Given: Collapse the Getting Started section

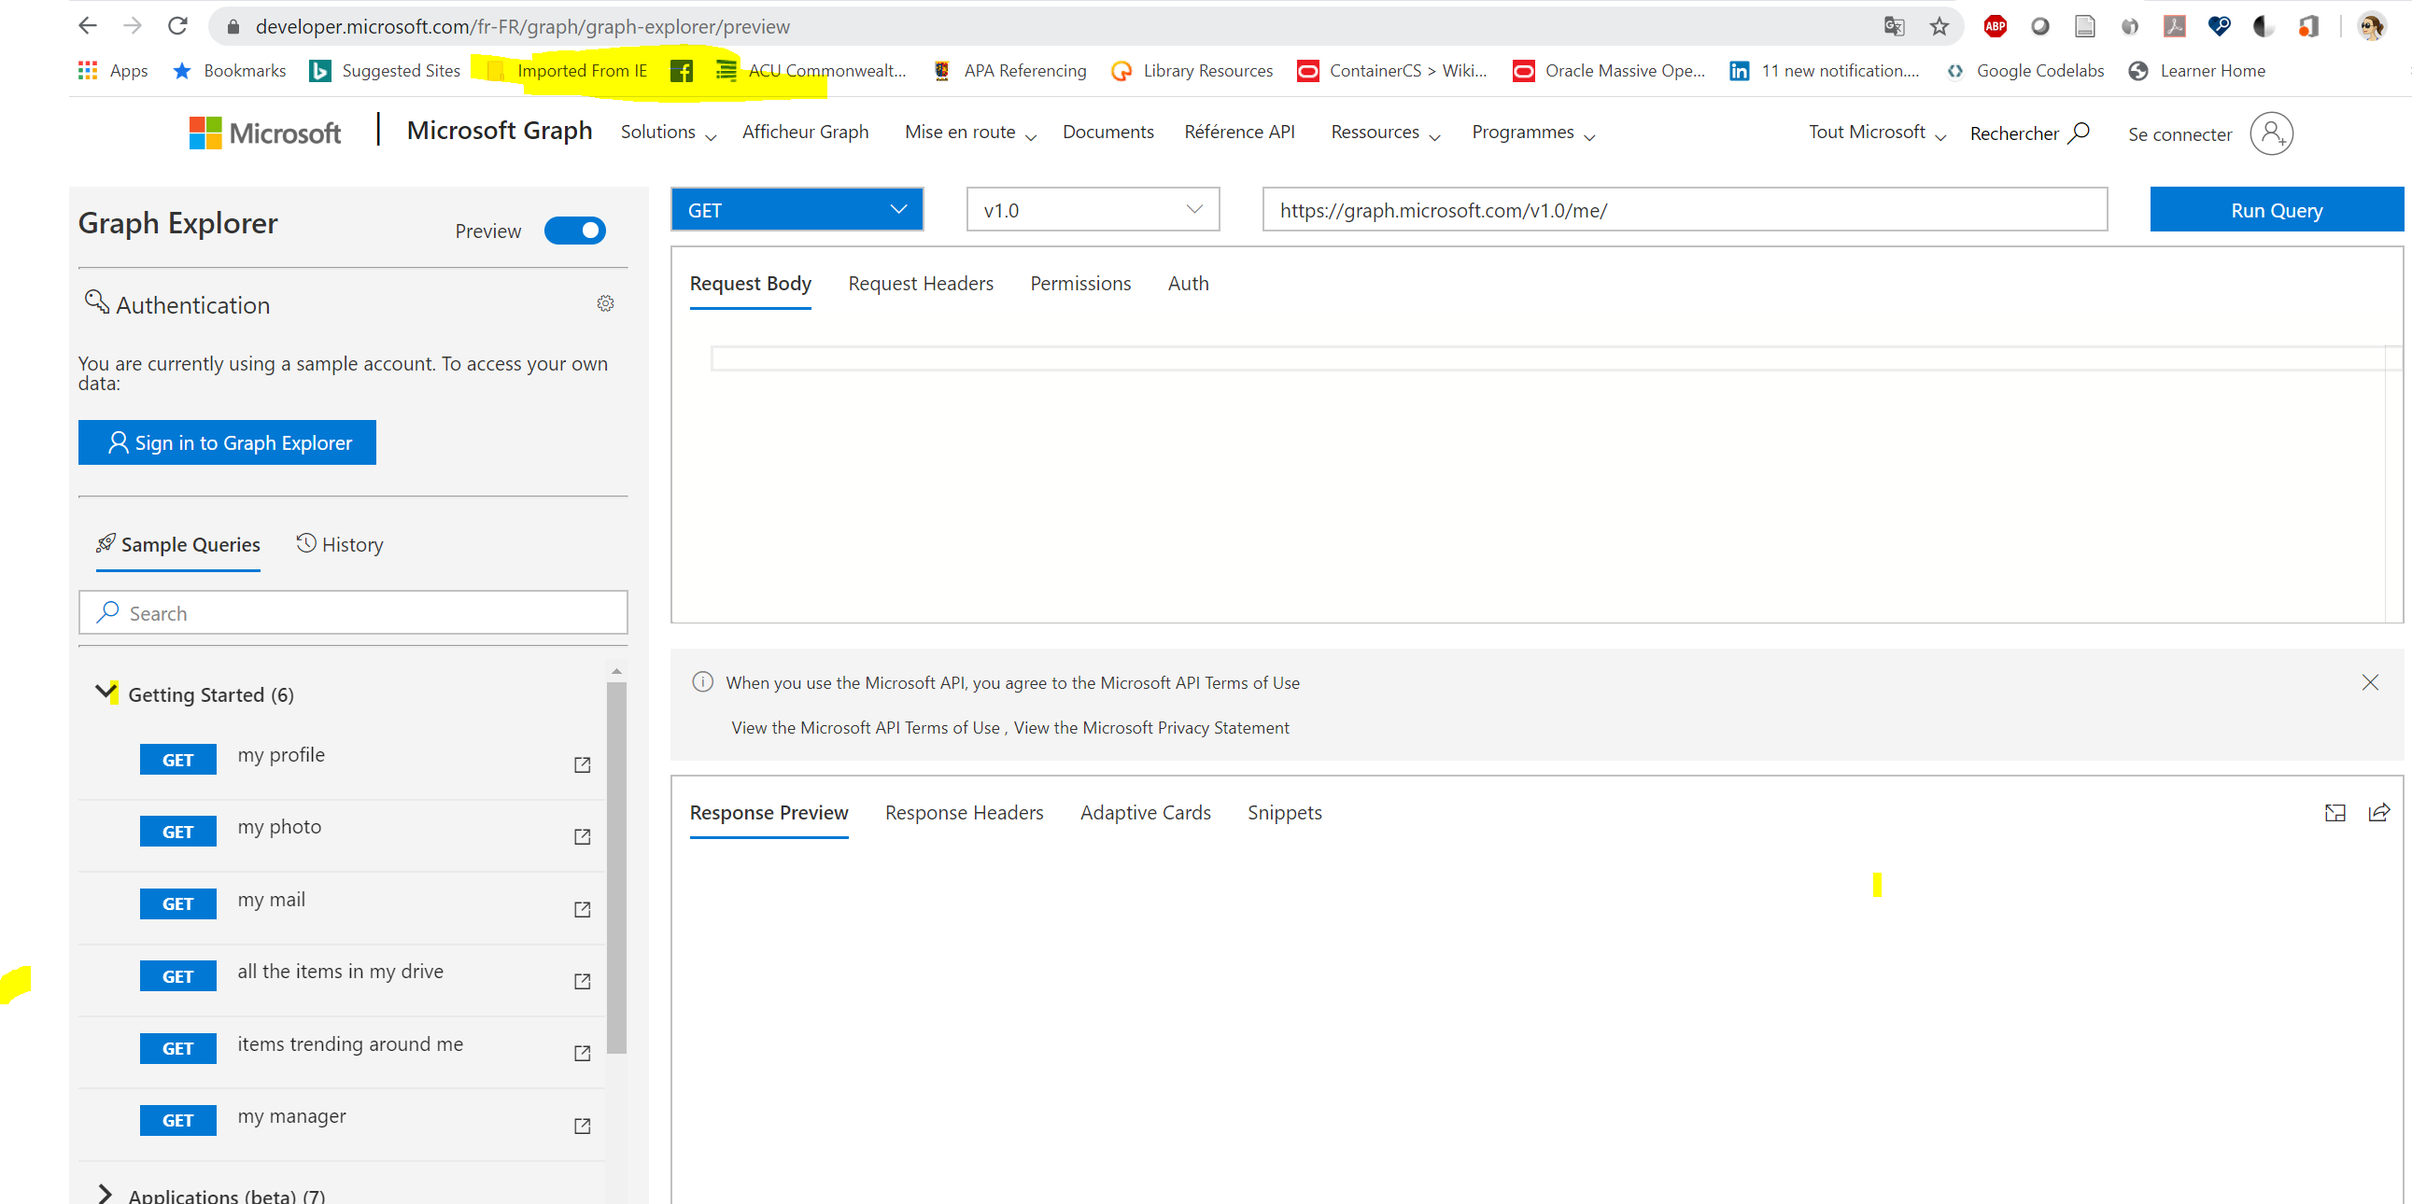Looking at the screenshot, I should pos(105,693).
